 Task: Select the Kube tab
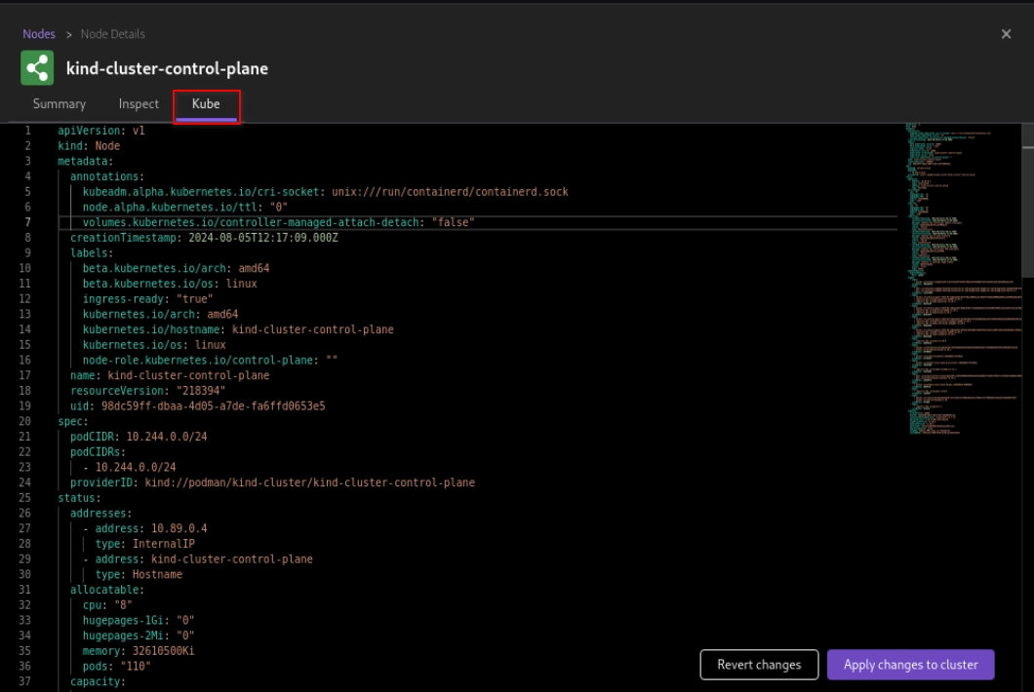206,104
